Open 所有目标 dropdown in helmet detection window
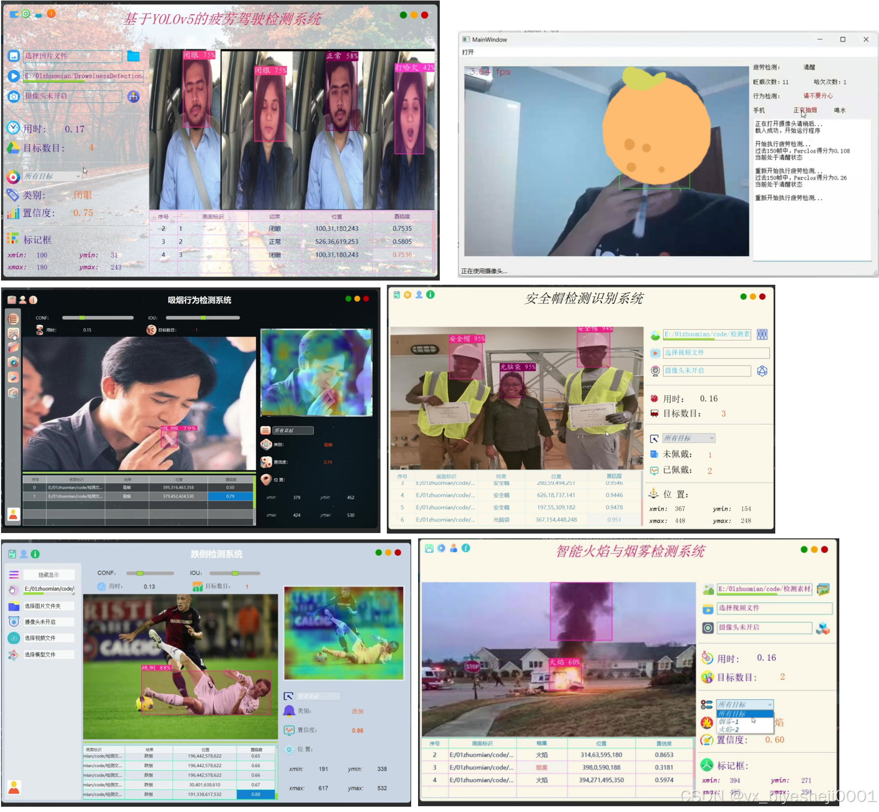The height and width of the screenshot is (812, 879). click(x=689, y=438)
